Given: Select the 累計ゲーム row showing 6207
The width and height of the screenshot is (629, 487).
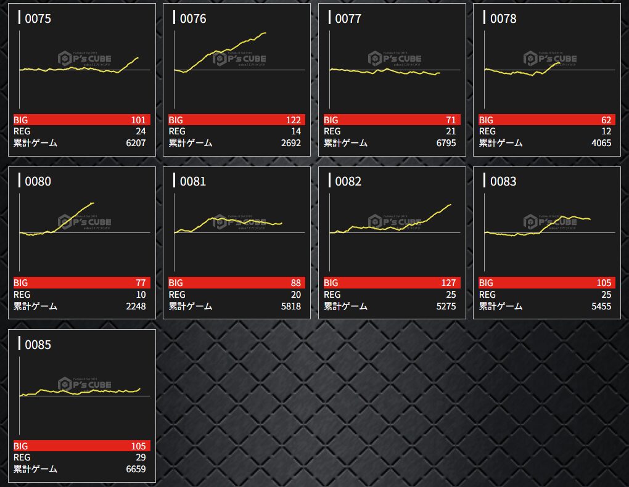Looking at the screenshot, I should pos(81,143).
